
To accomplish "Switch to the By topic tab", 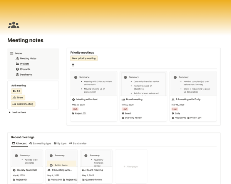I will 60,143.
